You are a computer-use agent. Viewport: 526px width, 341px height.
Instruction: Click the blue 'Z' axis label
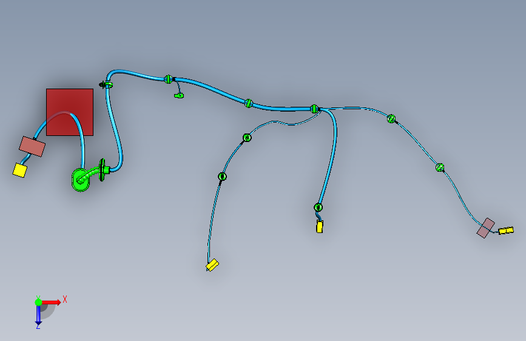[x=38, y=326]
